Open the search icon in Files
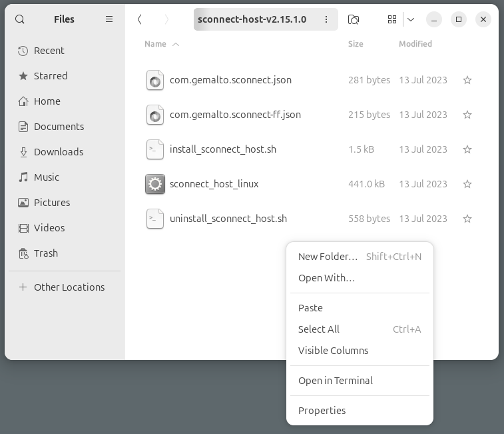 (20, 19)
